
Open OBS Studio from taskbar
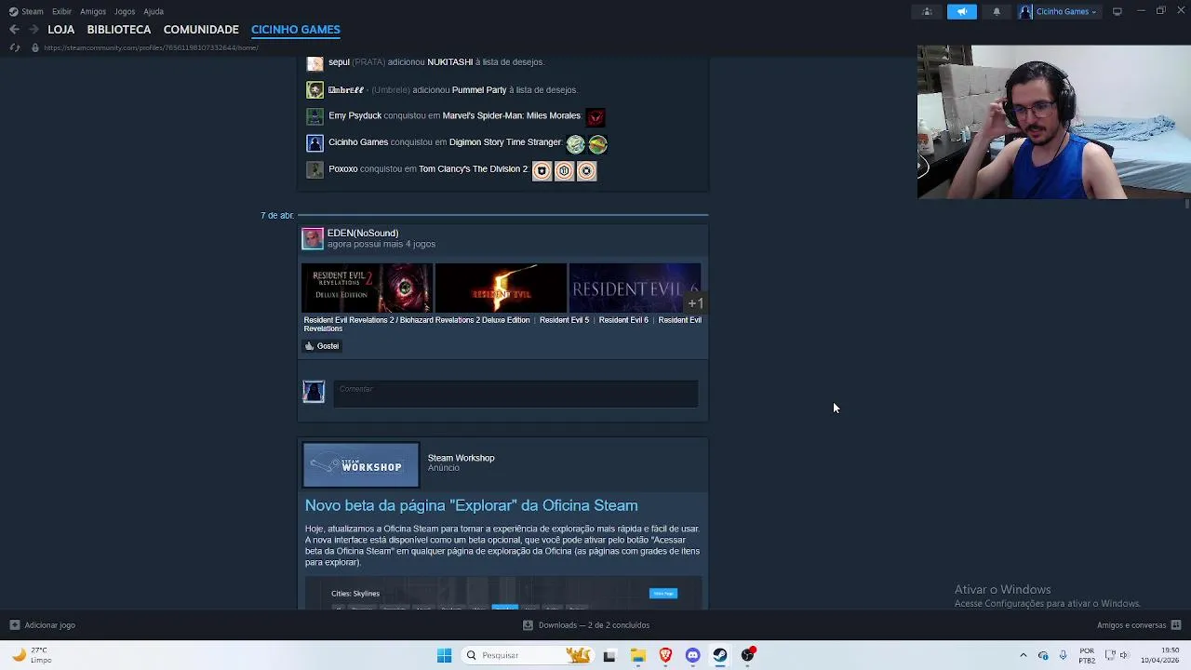coord(747,655)
